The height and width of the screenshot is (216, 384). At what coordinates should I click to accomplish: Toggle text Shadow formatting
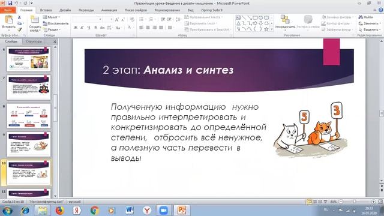point(95,28)
